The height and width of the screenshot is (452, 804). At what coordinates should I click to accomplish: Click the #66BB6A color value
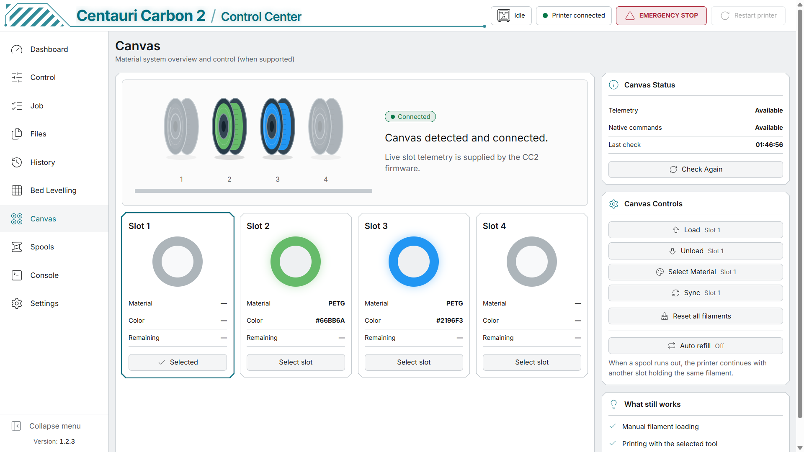330,321
